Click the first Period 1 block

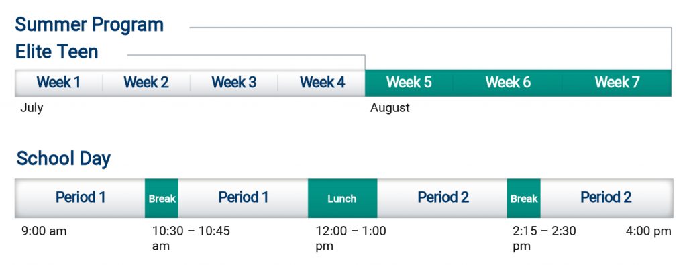point(81,198)
